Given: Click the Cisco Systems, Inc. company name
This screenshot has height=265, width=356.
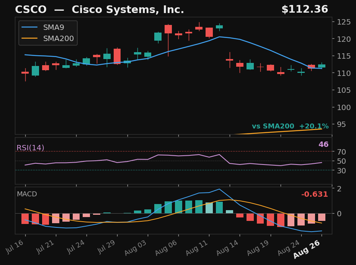Looking at the screenshot, I should tap(128, 10).
